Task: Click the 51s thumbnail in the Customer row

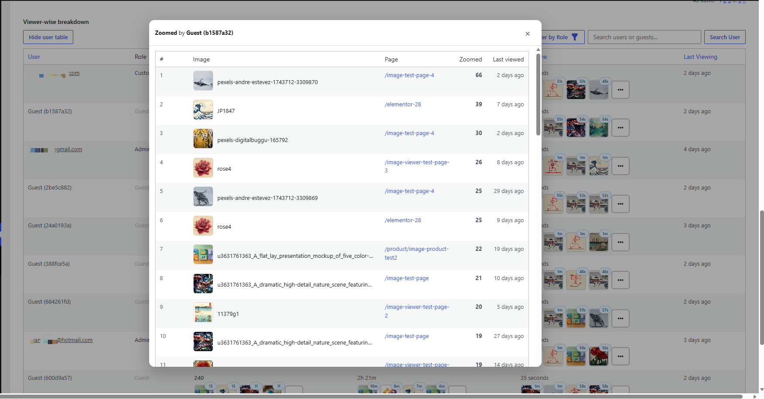Action: [x=553, y=90]
